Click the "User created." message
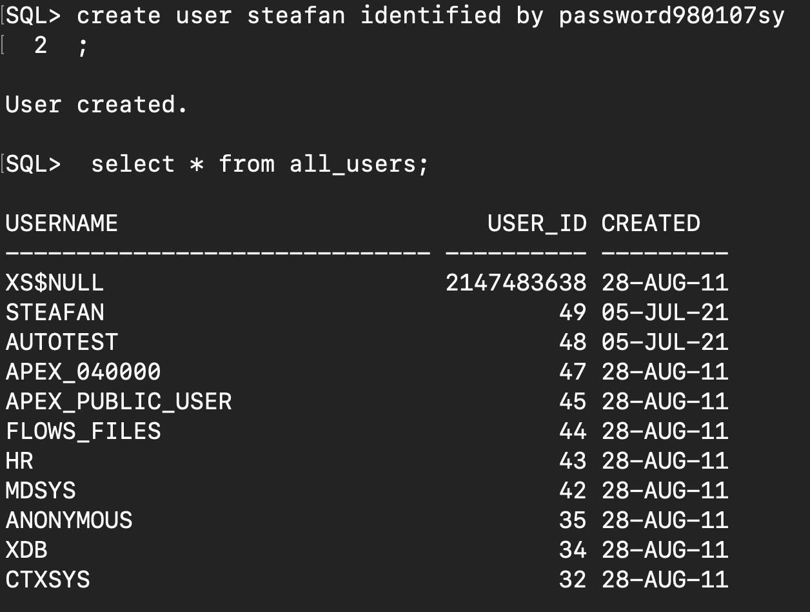 click(x=97, y=105)
